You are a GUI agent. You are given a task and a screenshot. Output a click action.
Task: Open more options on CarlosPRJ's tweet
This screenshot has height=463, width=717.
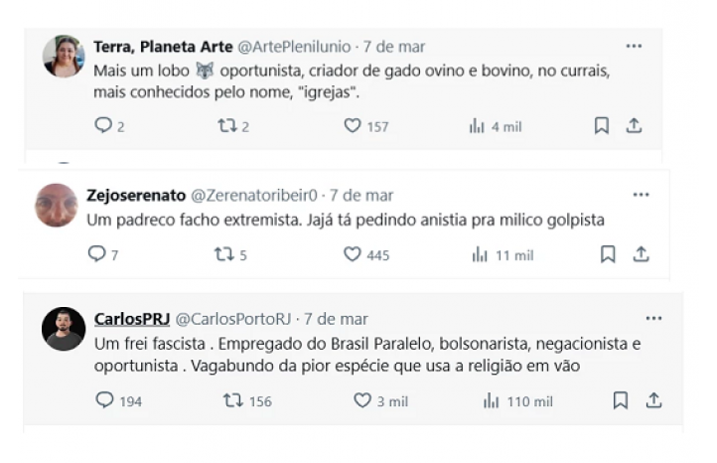[x=653, y=319]
